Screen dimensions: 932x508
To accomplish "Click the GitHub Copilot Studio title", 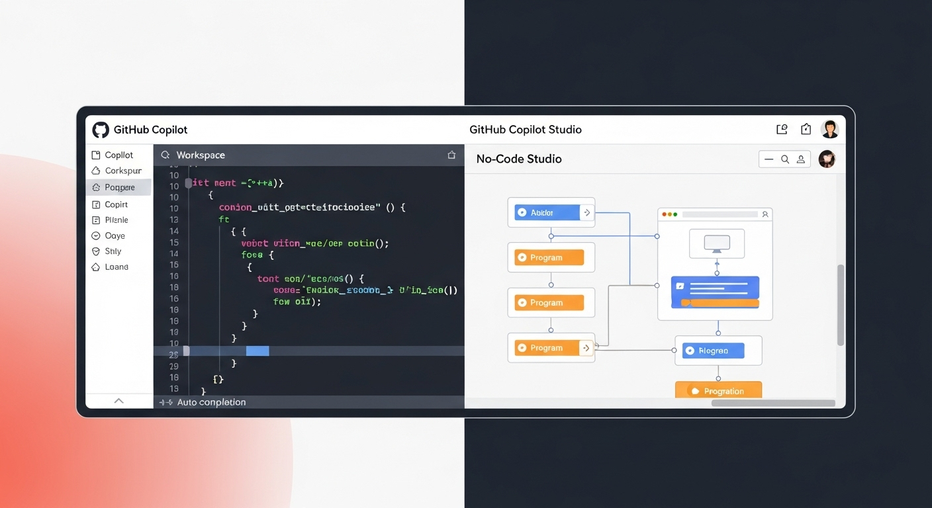I will 526,130.
